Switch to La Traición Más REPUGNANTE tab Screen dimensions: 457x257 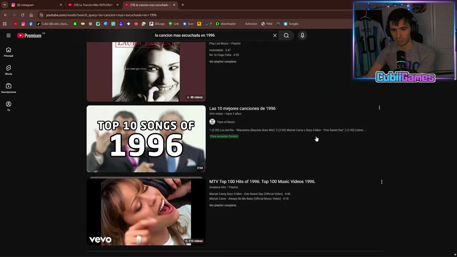tap(93, 5)
